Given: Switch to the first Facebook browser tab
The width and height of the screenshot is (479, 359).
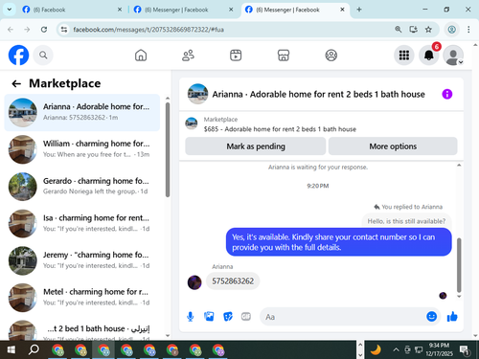Looking at the screenshot, I should tap(72, 10).
